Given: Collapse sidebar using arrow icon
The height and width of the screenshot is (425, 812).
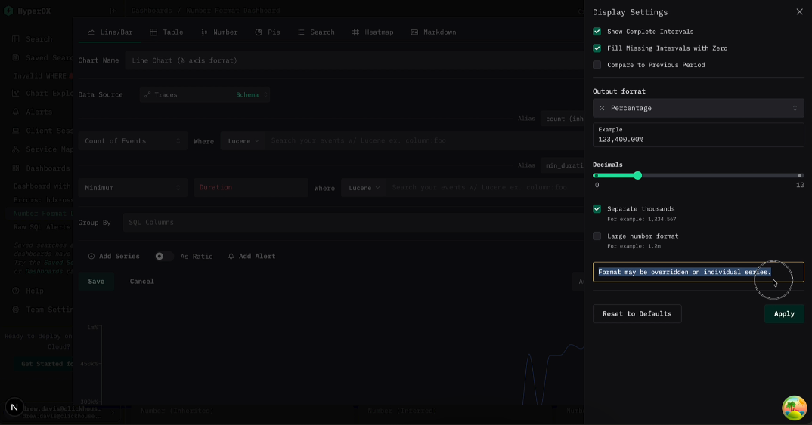Looking at the screenshot, I should pyautogui.click(x=113, y=11).
